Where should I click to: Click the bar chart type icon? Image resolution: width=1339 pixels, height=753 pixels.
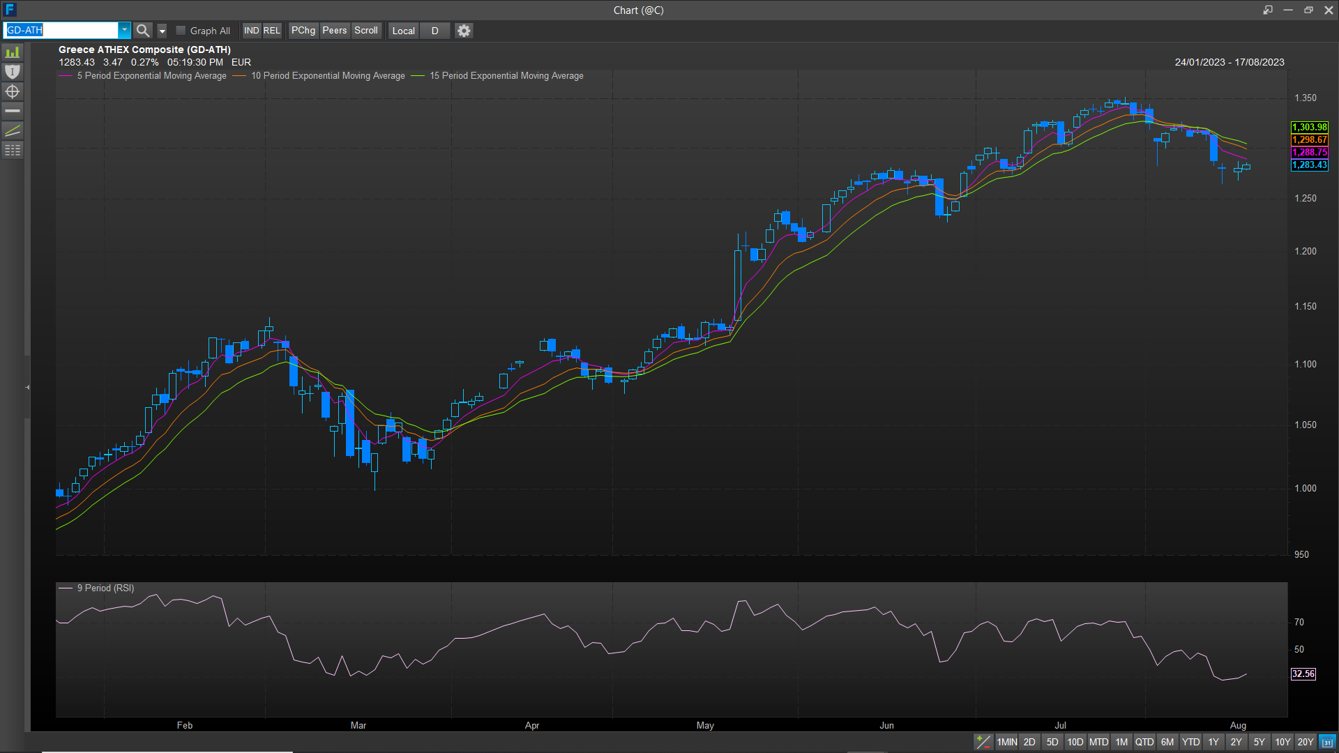13,52
